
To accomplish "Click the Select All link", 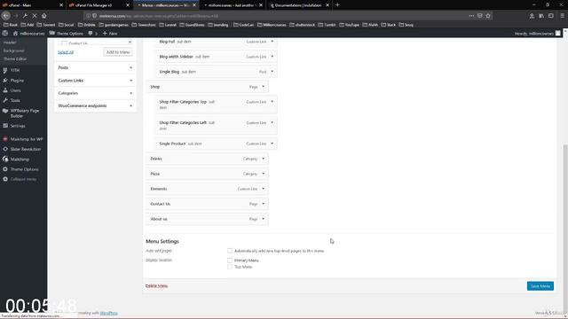I will tap(66, 52).
